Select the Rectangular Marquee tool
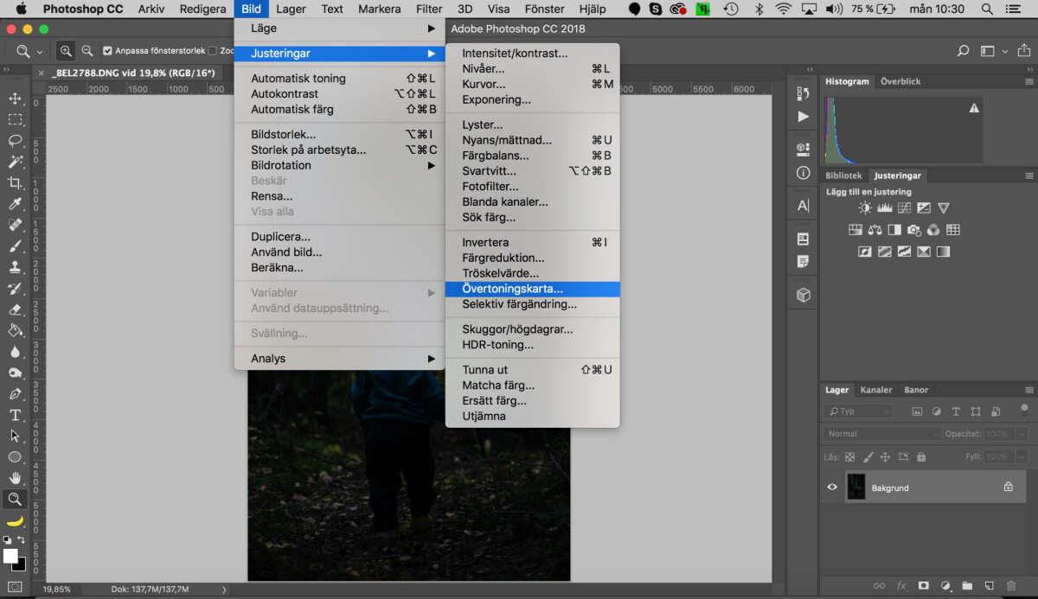Viewport: 1038px width, 599px height. pyautogui.click(x=16, y=119)
